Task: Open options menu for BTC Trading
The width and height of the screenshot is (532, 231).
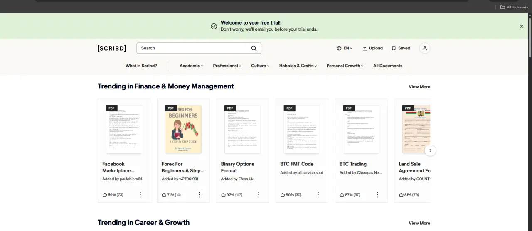Action: pos(377,194)
